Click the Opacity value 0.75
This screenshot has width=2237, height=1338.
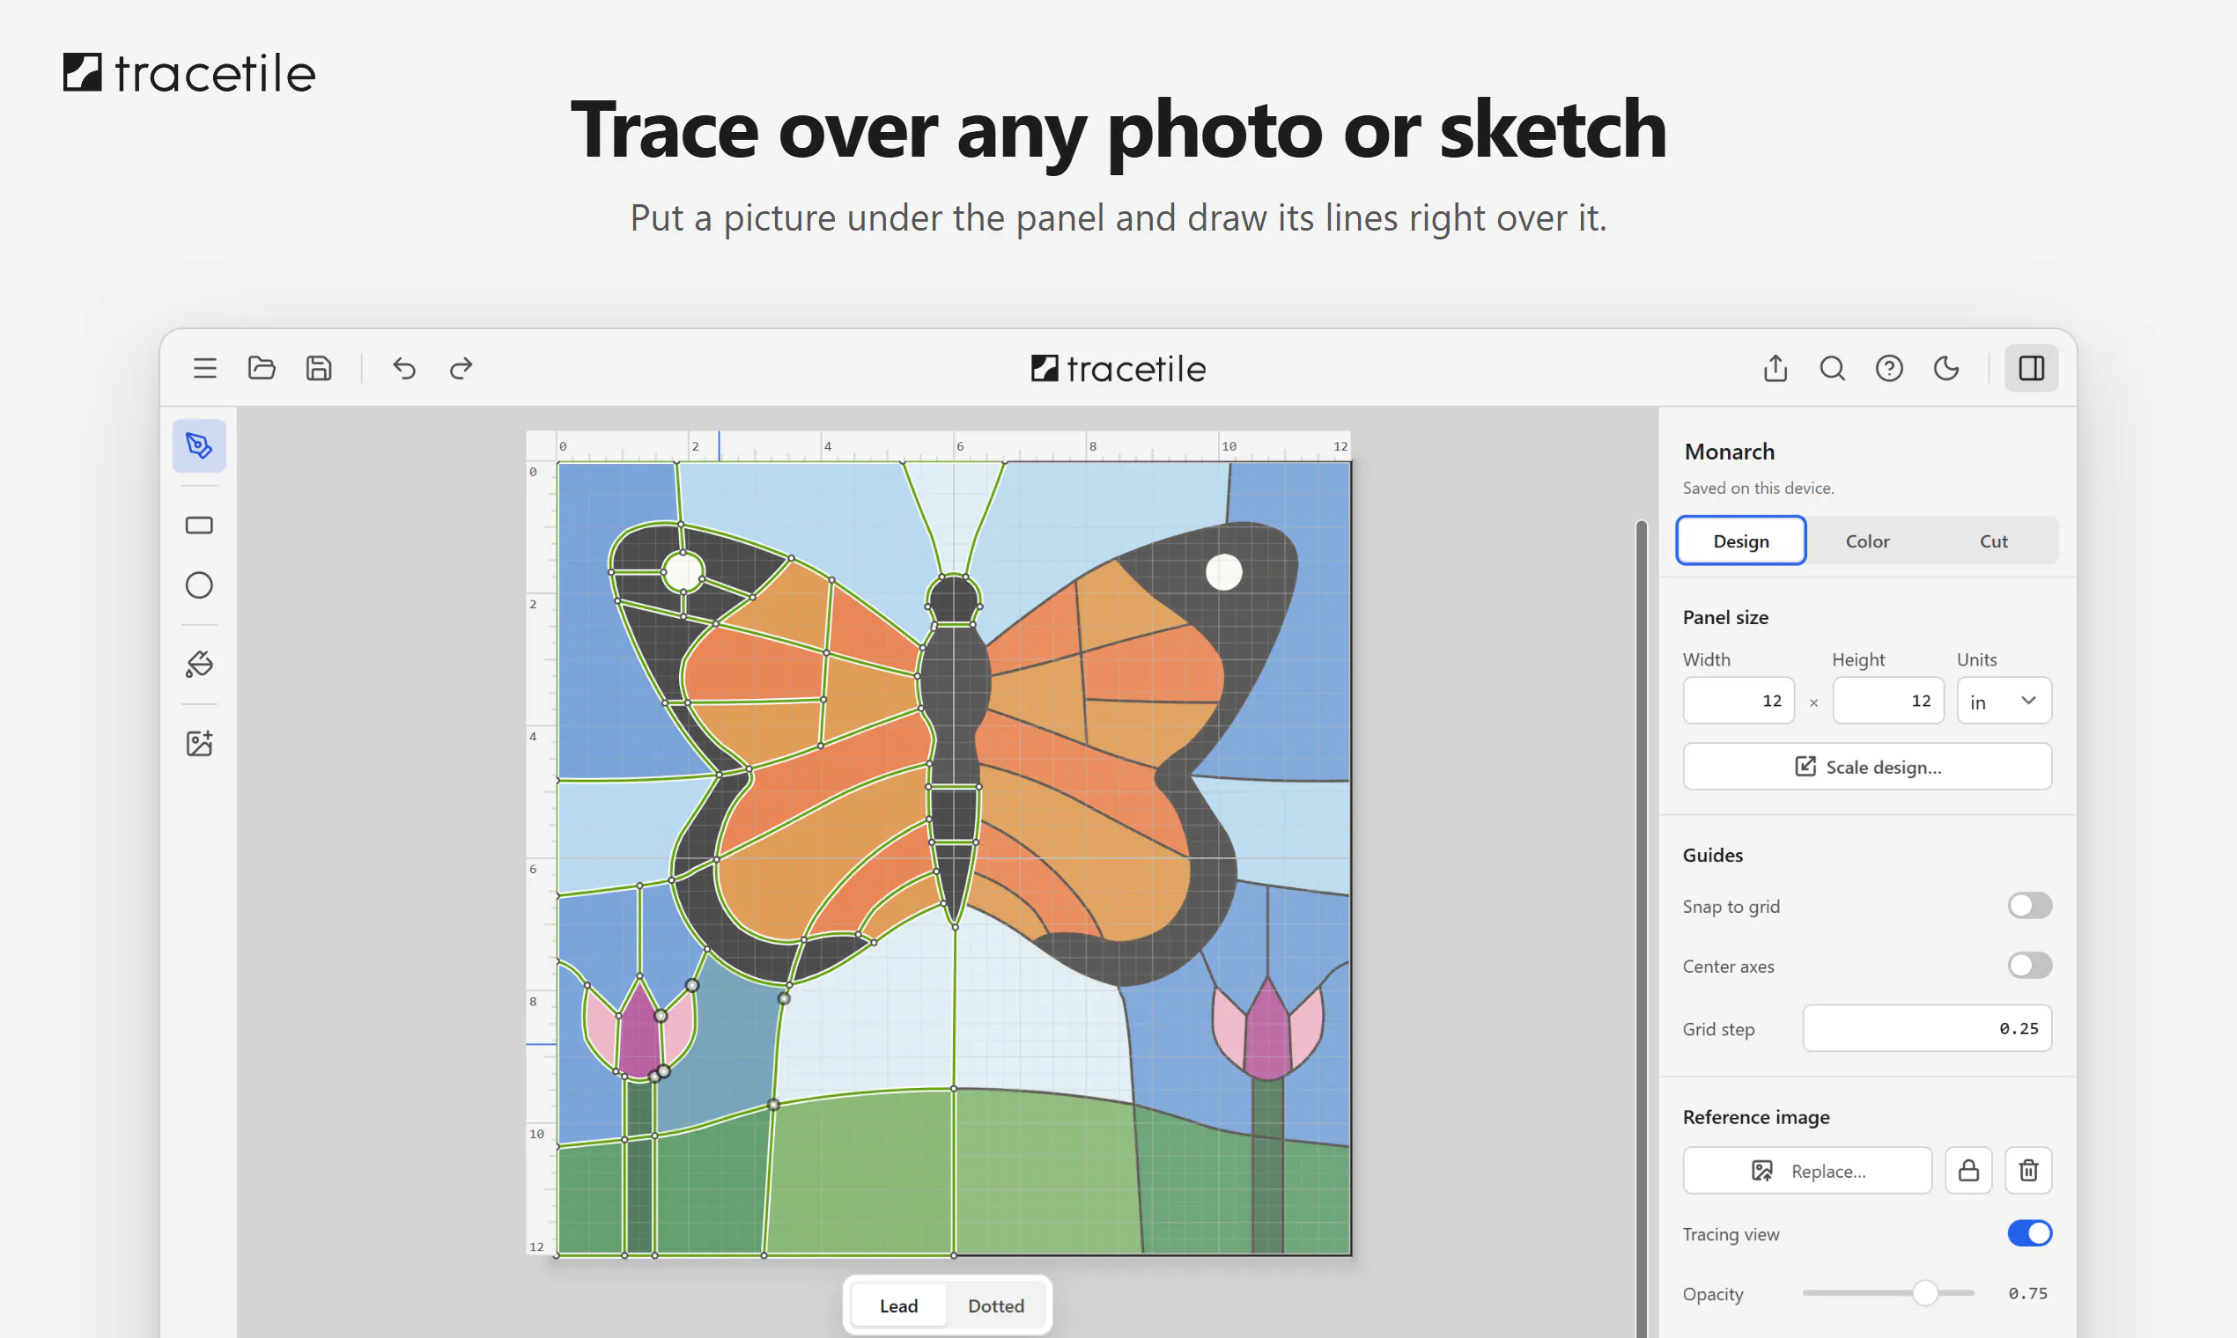(x=2027, y=1293)
